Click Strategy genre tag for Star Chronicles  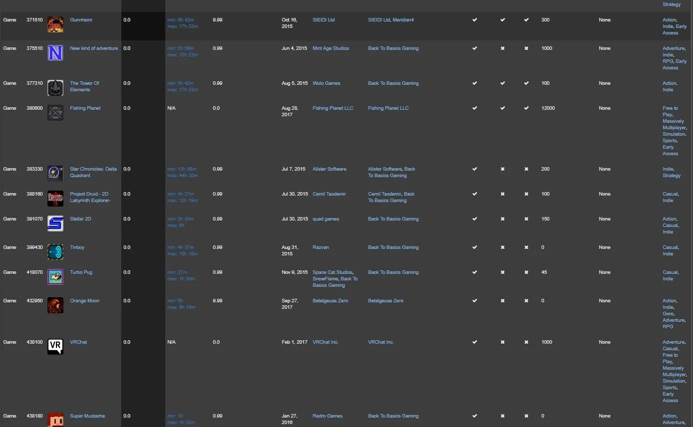click(672, 176)
